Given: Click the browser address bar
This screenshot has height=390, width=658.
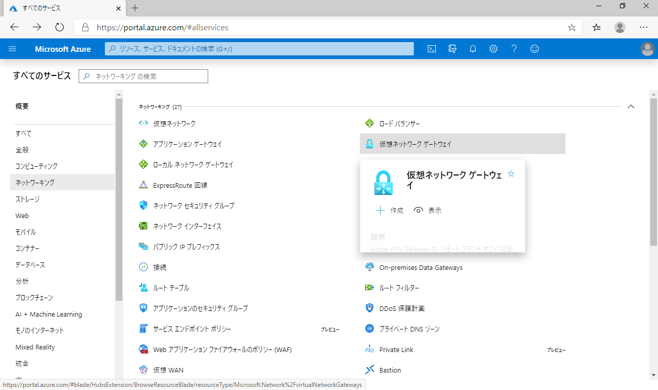Looking at the screenshot, I should pyautogui.click(x=329, y=28).
